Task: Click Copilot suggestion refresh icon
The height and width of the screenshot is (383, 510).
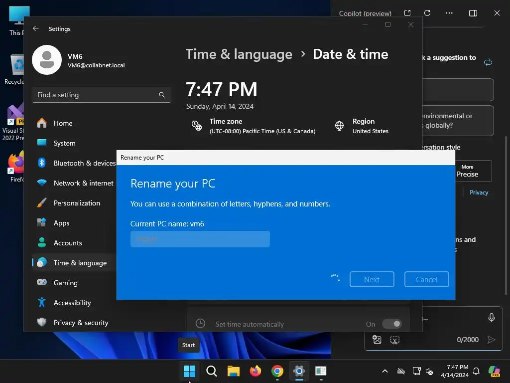Action: (488, 62)
